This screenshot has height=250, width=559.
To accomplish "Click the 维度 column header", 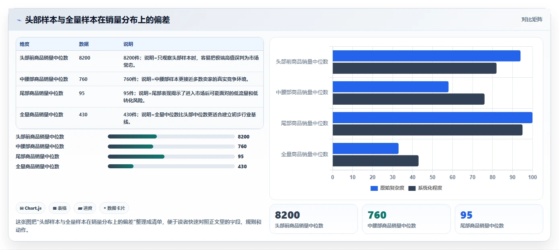I will pos(25,44).
